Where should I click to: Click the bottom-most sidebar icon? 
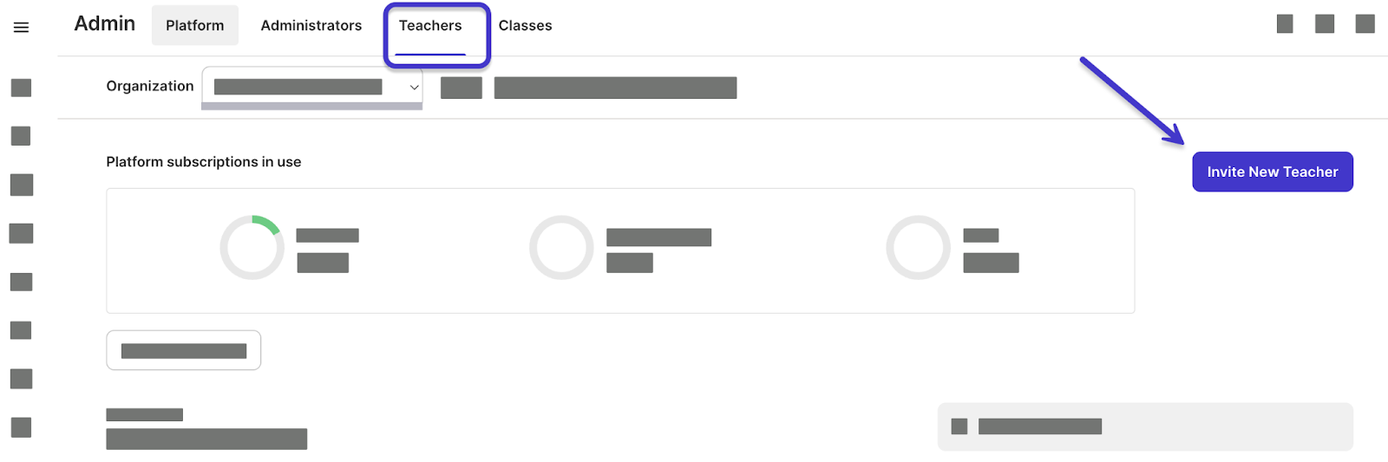tap(21, 427)
